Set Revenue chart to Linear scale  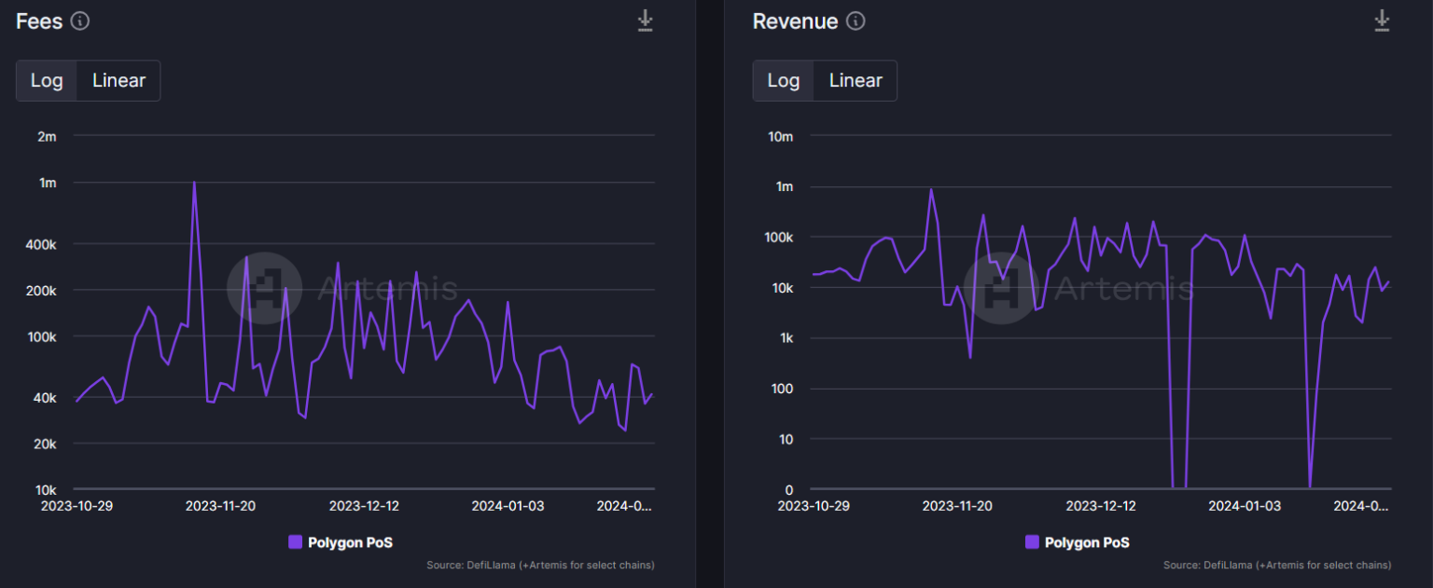click(856, 81)
